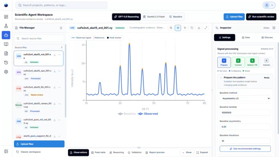The width and height of the screenshot is (279, 157).
Task: Open more options for cuFe2o4_sba15_xrd_001.xy
Action: click(x=59, y=55)
